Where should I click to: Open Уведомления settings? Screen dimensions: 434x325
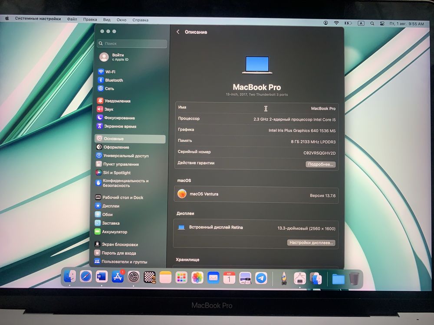(114, 101)
